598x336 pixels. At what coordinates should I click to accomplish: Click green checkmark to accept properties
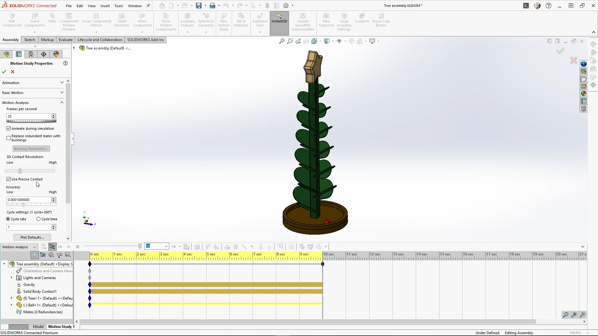coord(4,72)
